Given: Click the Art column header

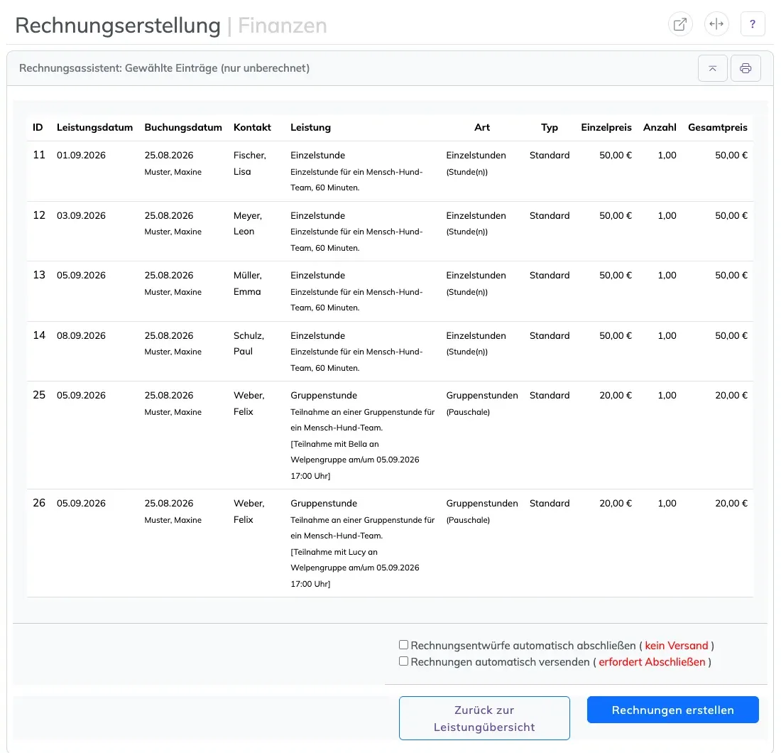Looking at the screenshot, I should click(x=482, y=128).
